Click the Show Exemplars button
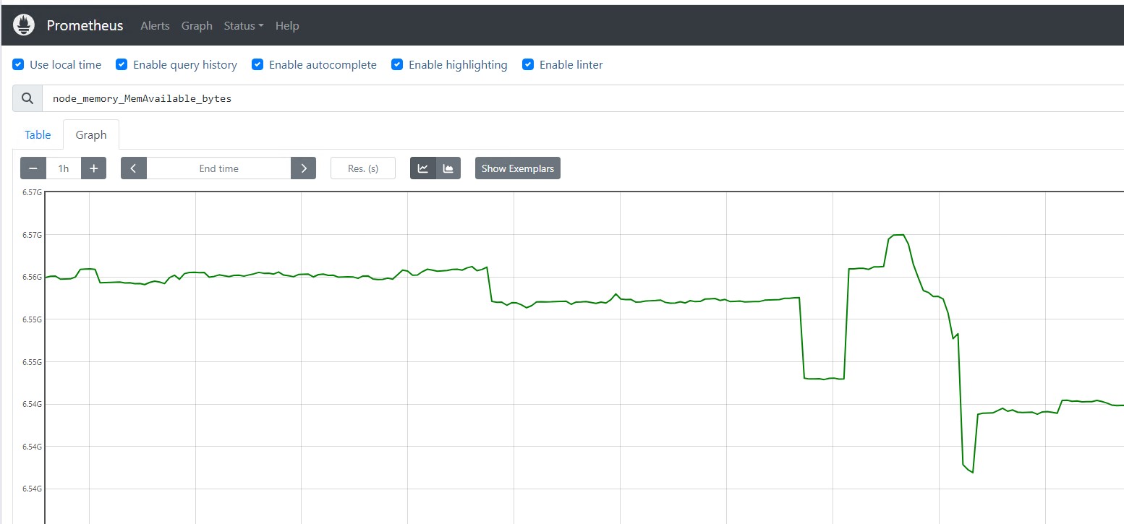This screenshot has width=1124, height=524. tap(517, 168)
